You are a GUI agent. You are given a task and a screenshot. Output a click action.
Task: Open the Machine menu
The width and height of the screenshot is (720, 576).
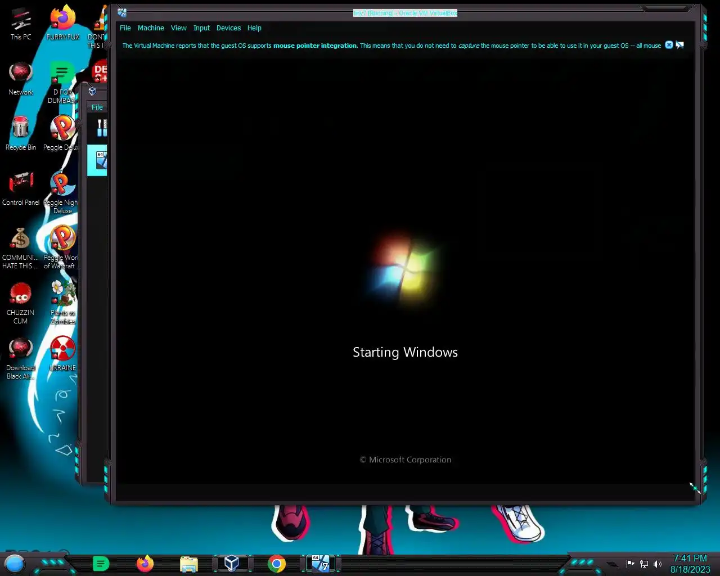151,28
